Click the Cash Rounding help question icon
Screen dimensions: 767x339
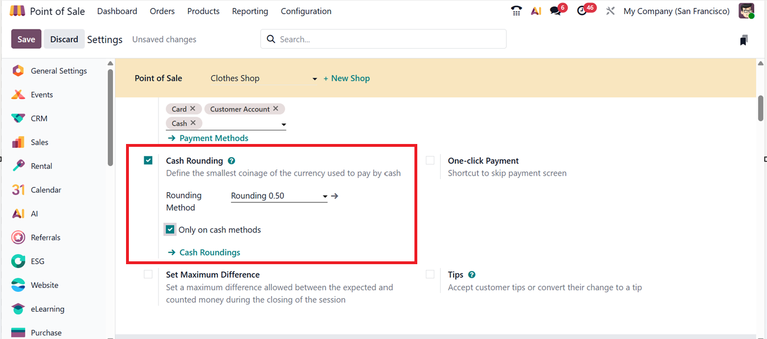coord(232,161)
